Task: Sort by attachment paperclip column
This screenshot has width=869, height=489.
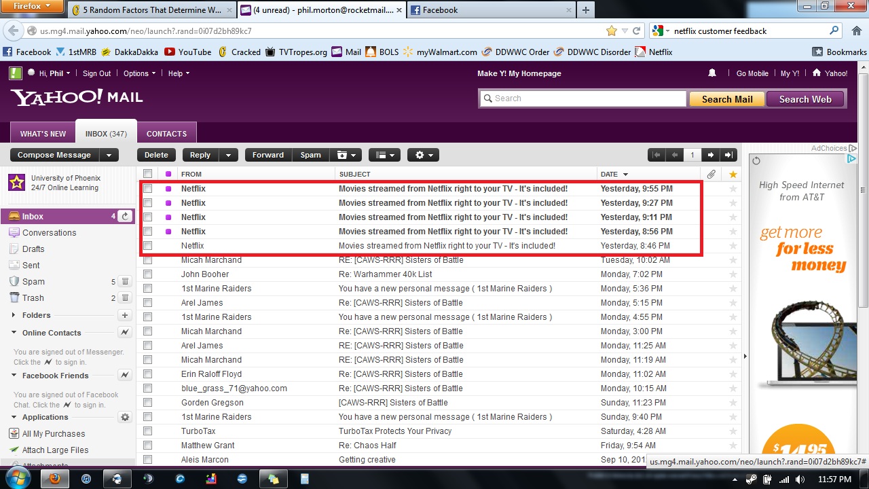Action: 711,174
